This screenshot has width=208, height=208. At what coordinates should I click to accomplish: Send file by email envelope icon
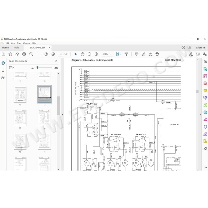tap(198, 54)
